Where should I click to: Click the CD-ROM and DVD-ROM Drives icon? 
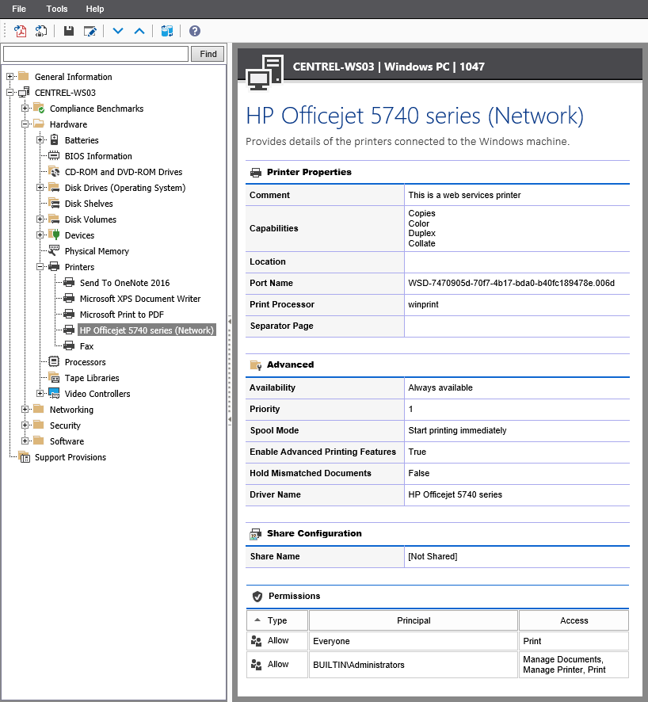click(x=54, y=171)
